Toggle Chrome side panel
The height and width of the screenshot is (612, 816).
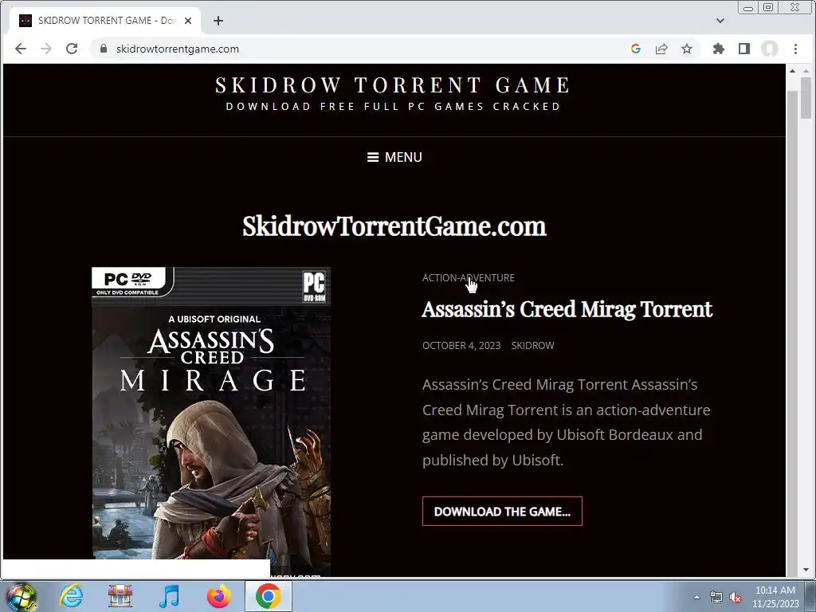[x=744, y=49]
